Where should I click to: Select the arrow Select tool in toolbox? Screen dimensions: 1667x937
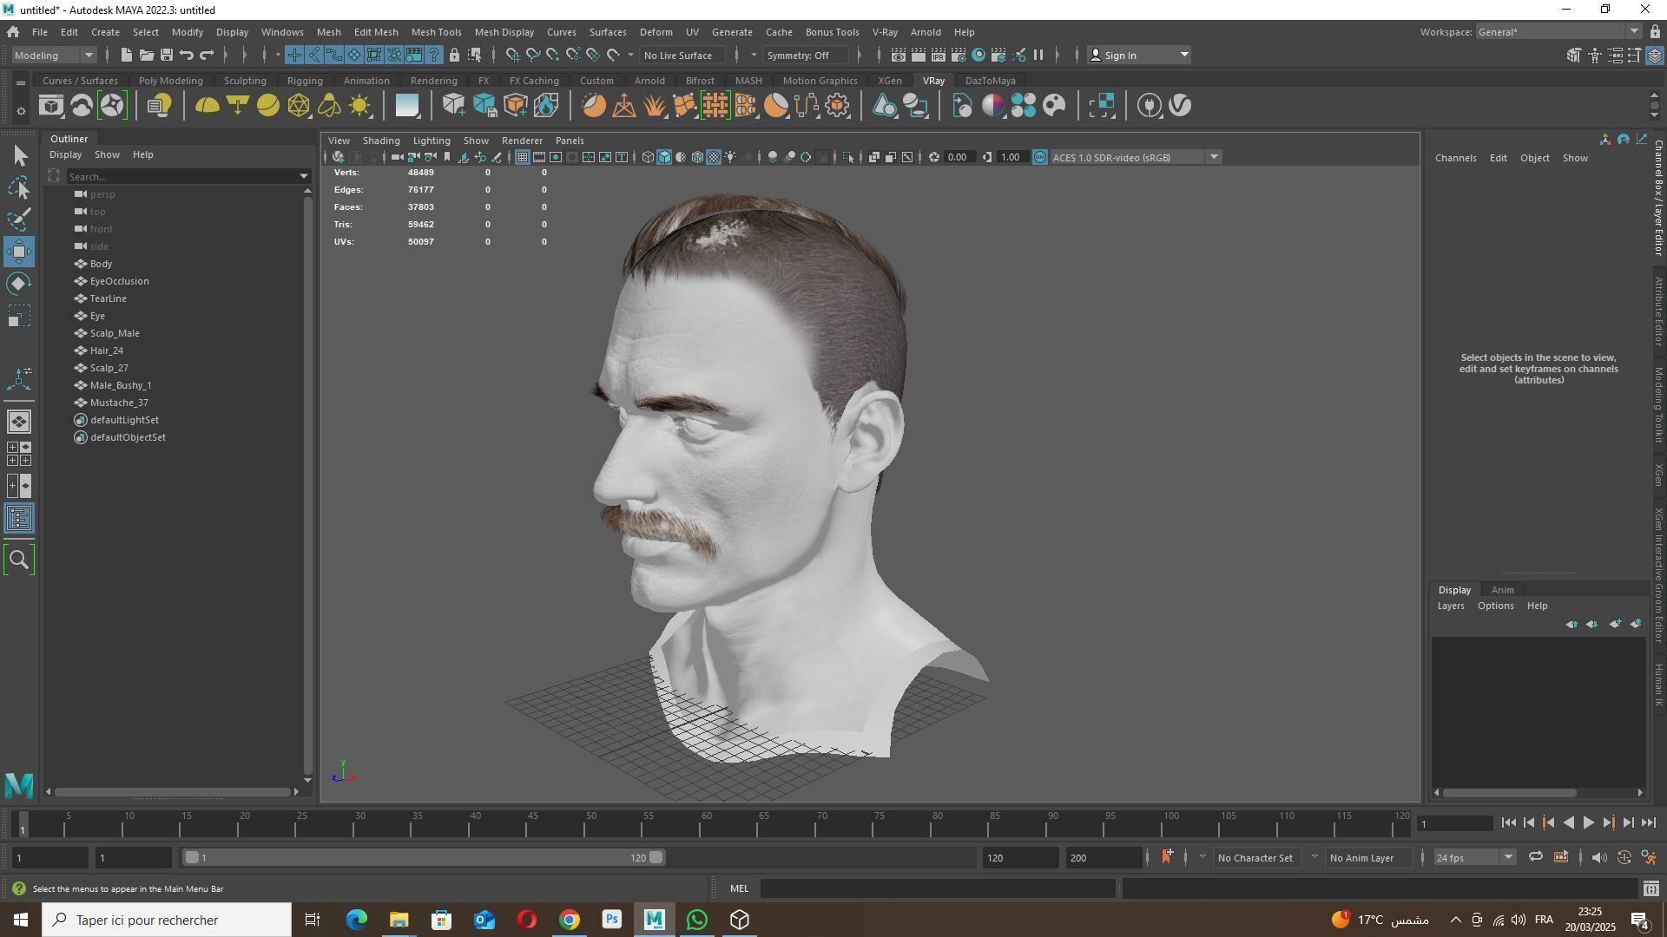(x=19, y=155)
